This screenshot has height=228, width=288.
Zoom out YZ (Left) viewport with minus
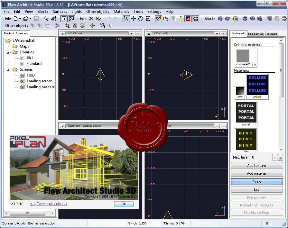224,33
